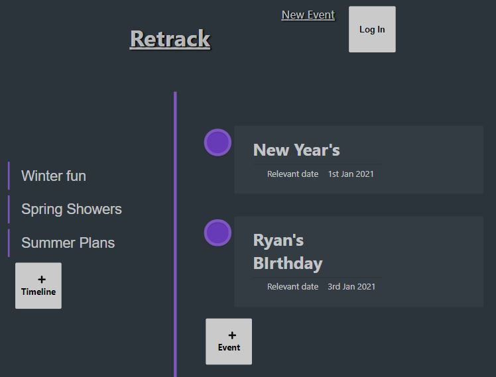Click the plus icon above Timeline label

click(x=42, y=280)
